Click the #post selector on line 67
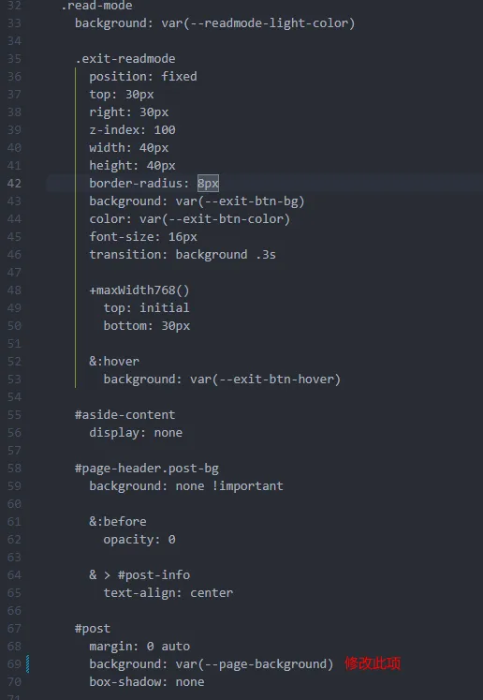 pyautogui.click(x=93, y=629)
